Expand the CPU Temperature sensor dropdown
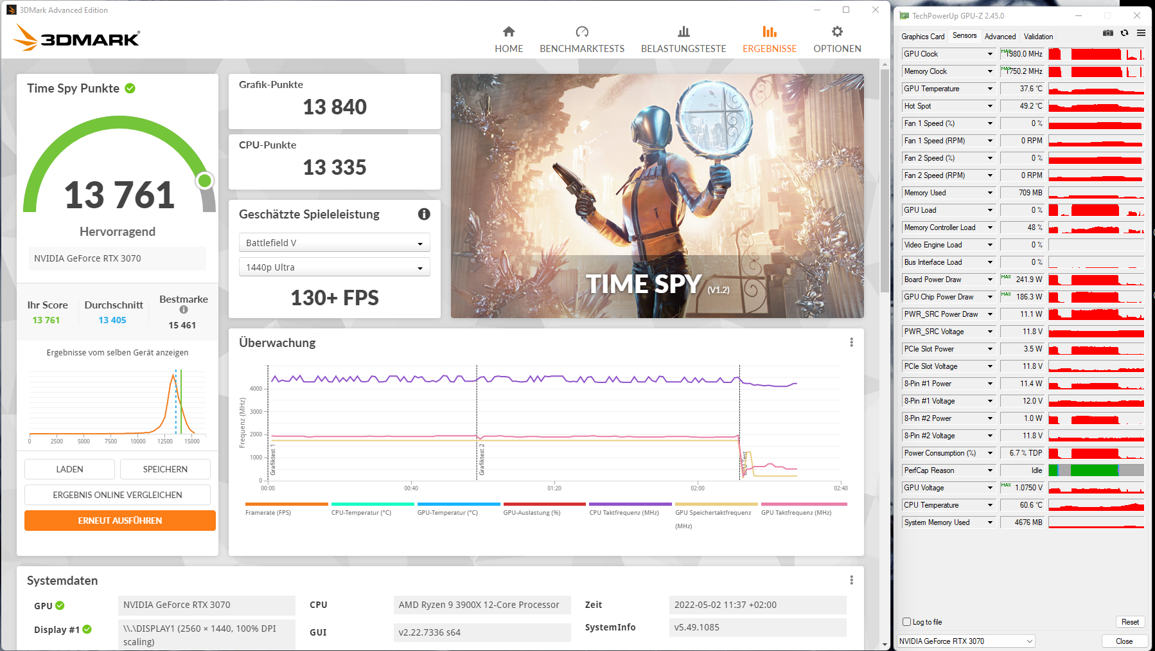Image resolution: width=1155 pixels, height=651 pixels. click(x=990, y=505)
